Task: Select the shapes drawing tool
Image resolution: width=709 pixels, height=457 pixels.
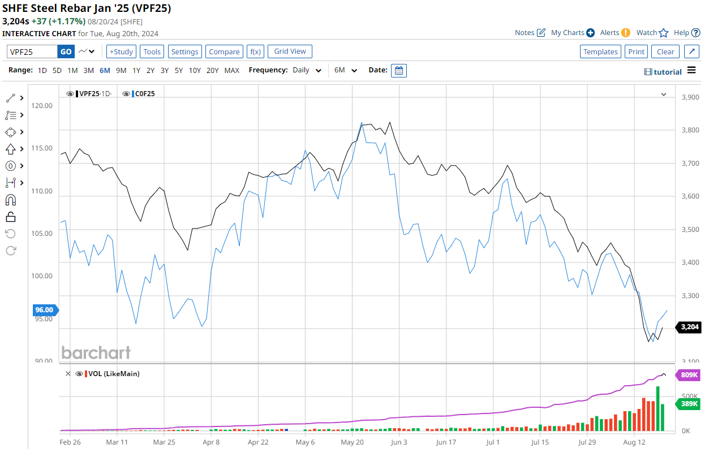Action: click(x=10, y=132)
